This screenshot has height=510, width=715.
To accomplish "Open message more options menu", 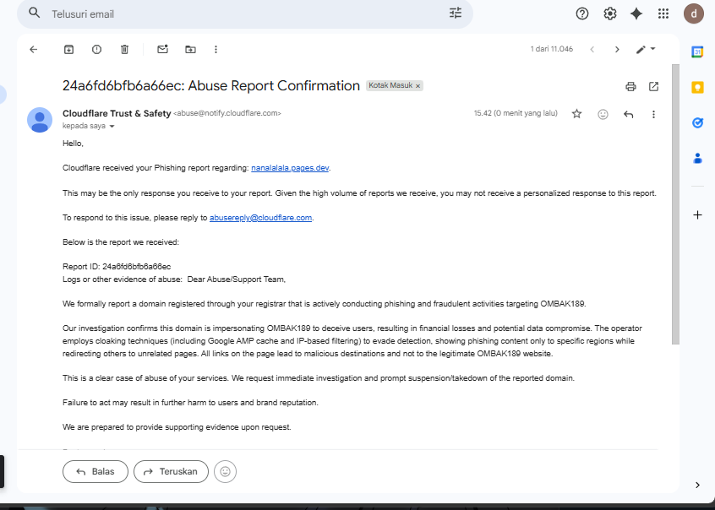I will pyautogui.click(x=653, y=114).
